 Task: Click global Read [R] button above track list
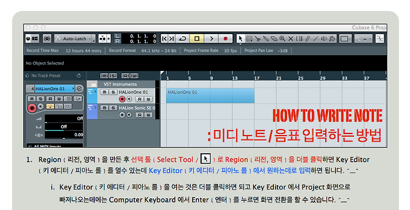click(125, 75)
